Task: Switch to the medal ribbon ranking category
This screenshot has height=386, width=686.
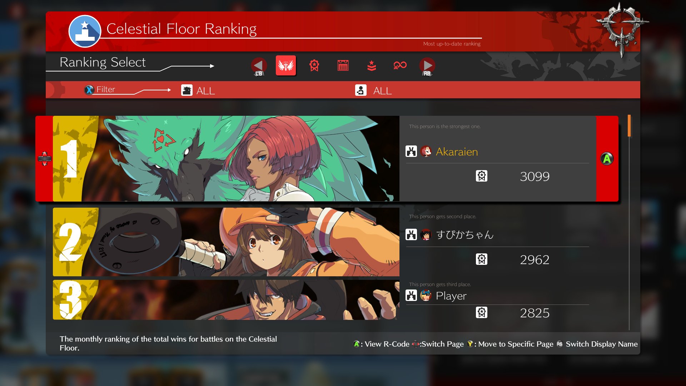Action: [x=314, y=65]
